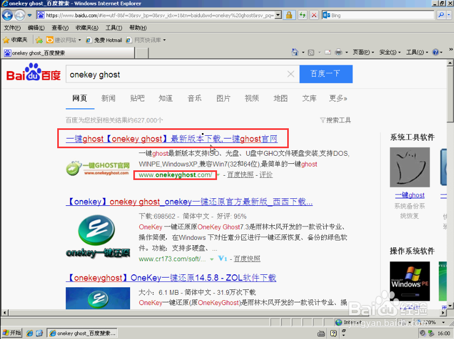Screen dimensions: 454x339
Task: Open www.onekeyghost.com URL link
Action: pos(175,175)
